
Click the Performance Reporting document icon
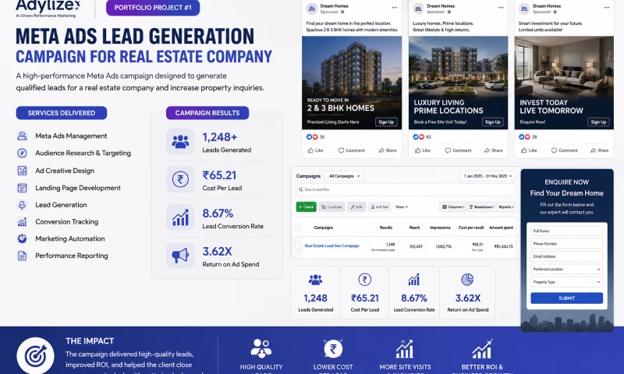click(23, 256)
